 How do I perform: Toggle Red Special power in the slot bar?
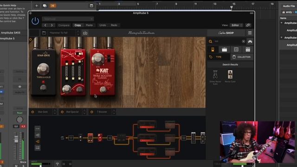(x=62, y=112)
